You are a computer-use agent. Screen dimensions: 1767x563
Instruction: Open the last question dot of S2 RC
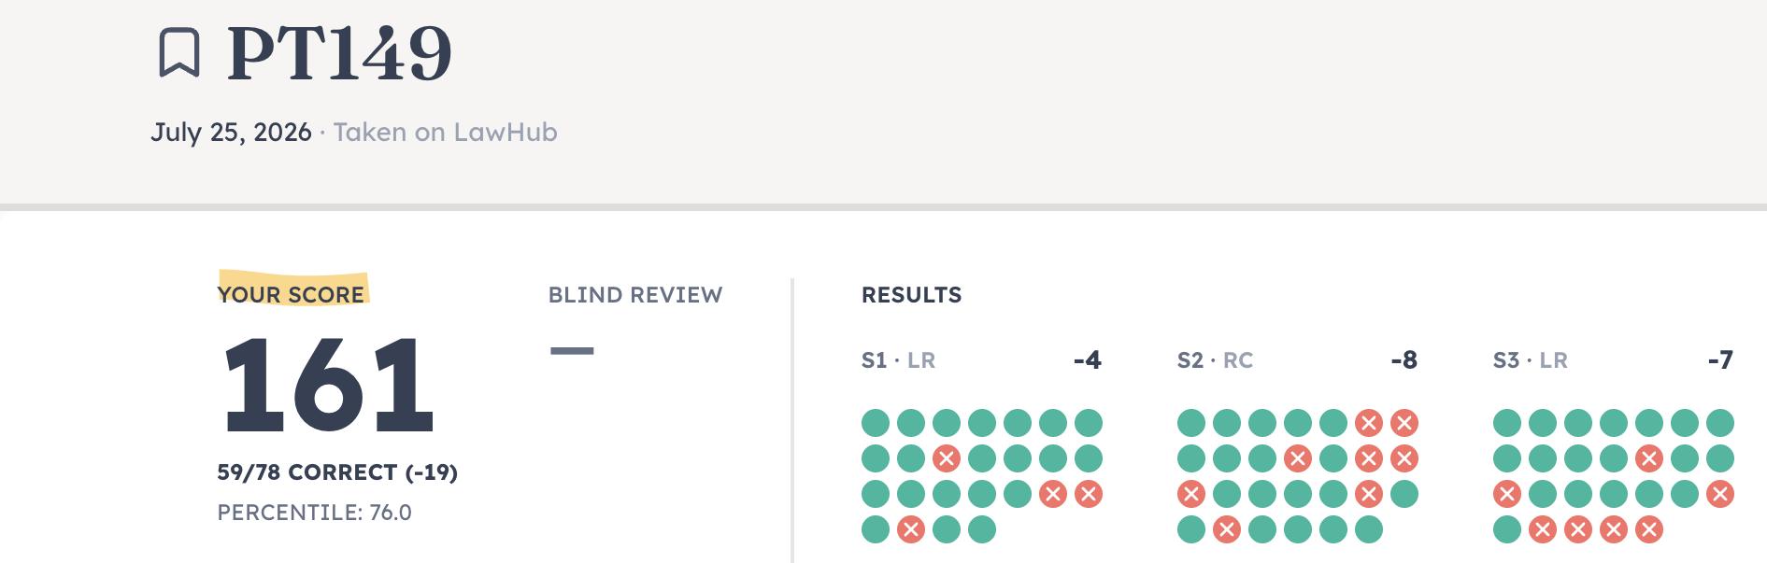coord(1369,529)
